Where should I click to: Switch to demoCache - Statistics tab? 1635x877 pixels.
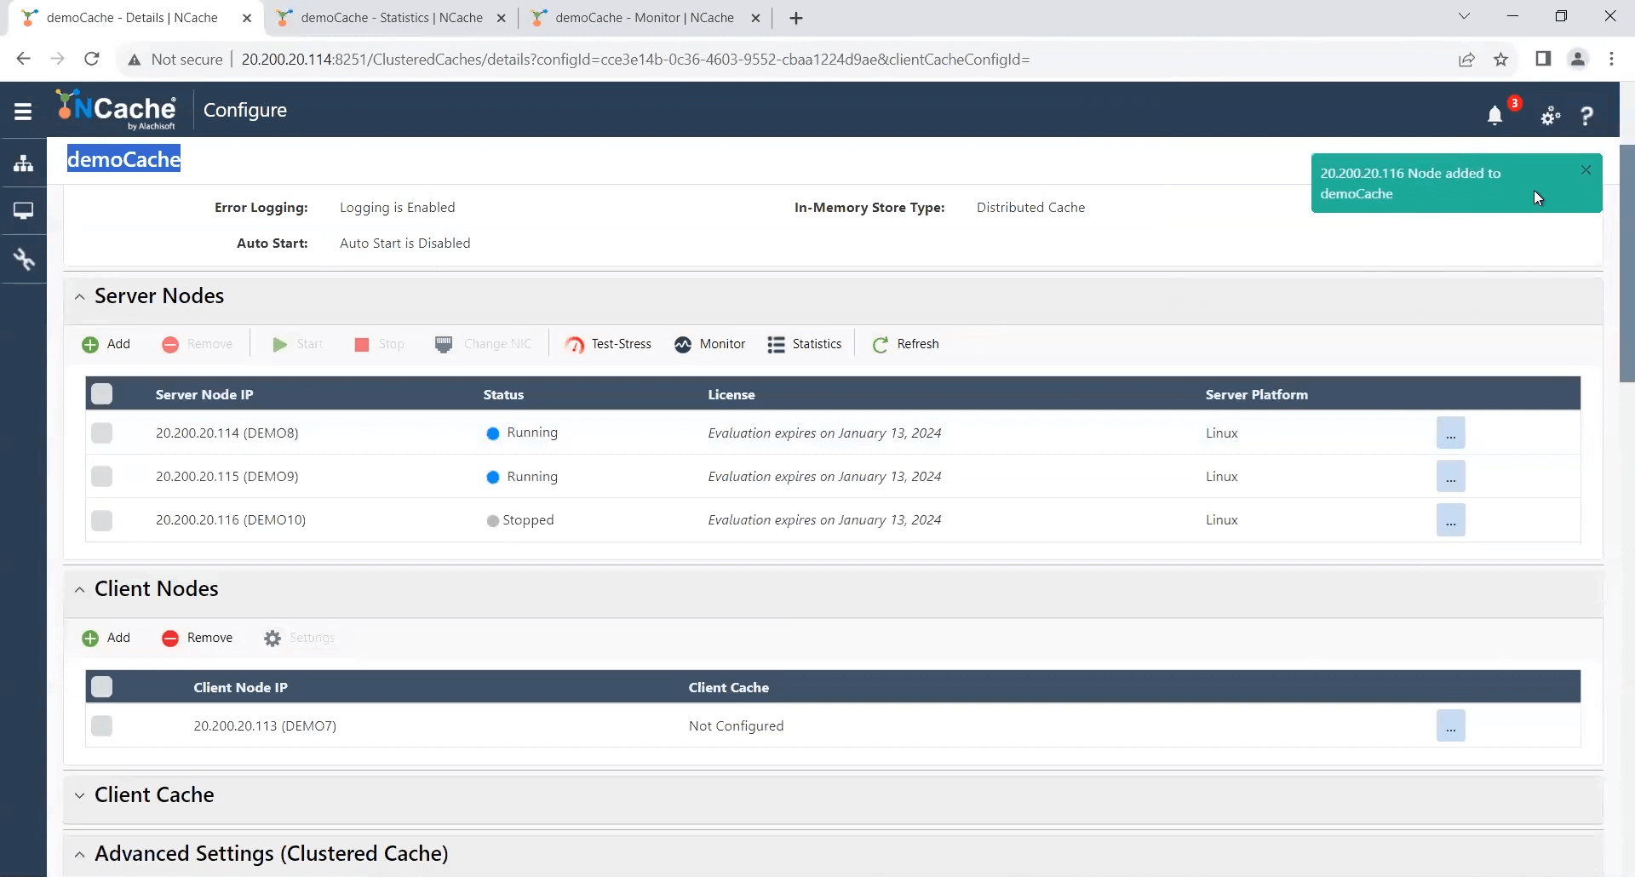(x=392, y=18)
